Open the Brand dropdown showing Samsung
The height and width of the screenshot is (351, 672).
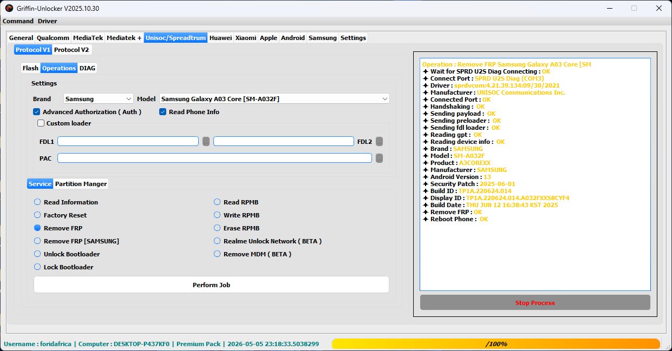(x=99, y=99)
